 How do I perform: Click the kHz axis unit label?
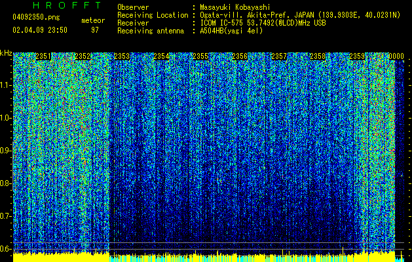coord(6,53)
